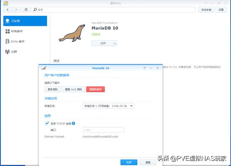The height and width of the screenshot is (166, 231).
Task: Click the Reset button beside Apply
Action: 148,162
